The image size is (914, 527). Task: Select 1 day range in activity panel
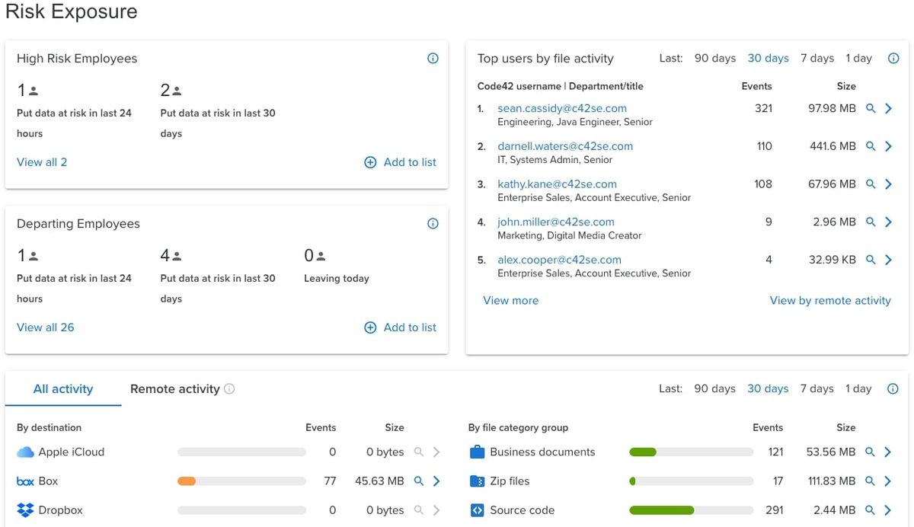click(x=858, y=389)
